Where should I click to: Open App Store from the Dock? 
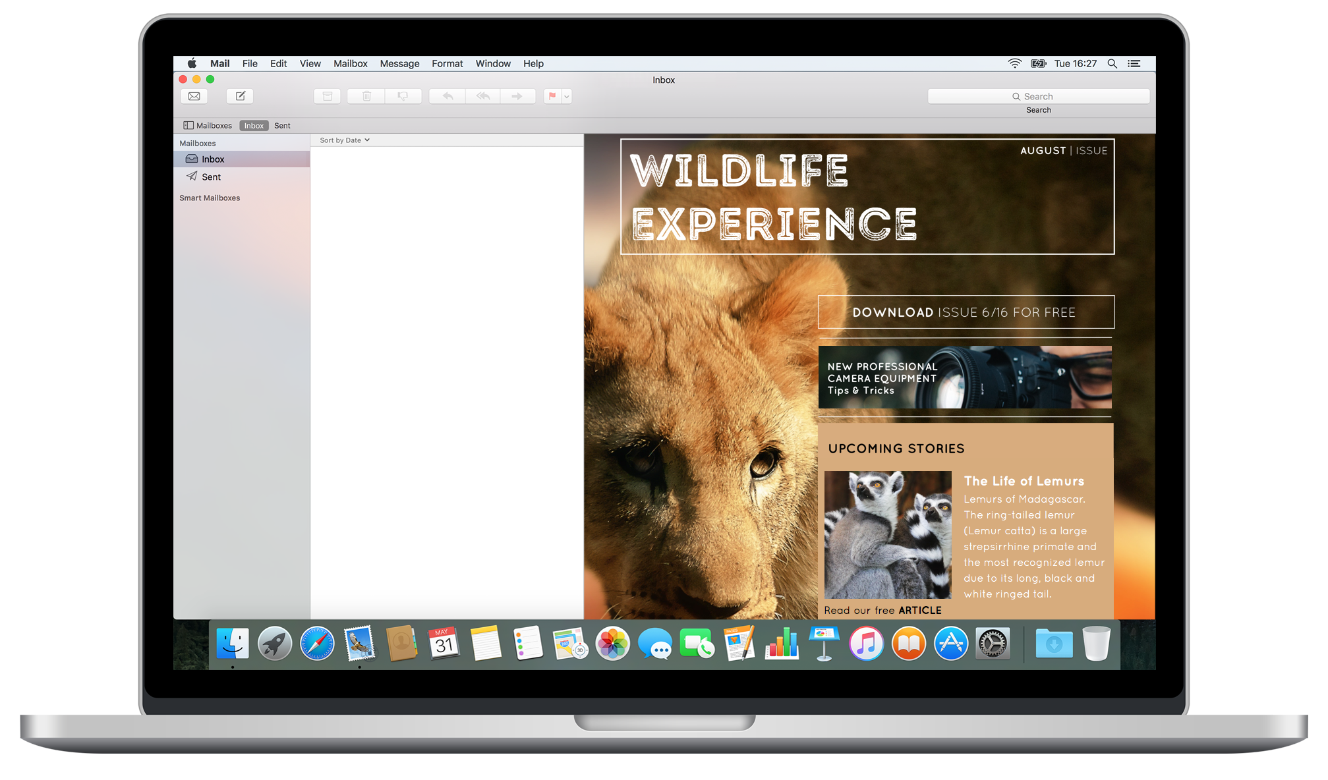point(950,643)
